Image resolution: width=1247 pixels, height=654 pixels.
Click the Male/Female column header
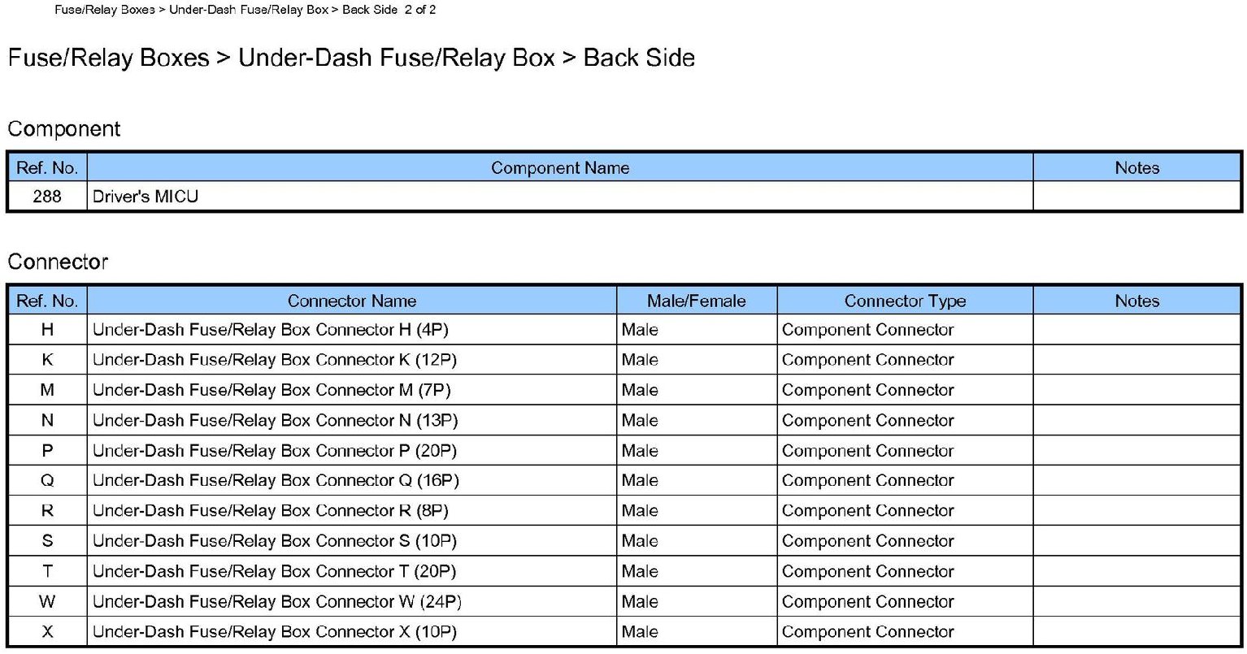coord(696,301)
